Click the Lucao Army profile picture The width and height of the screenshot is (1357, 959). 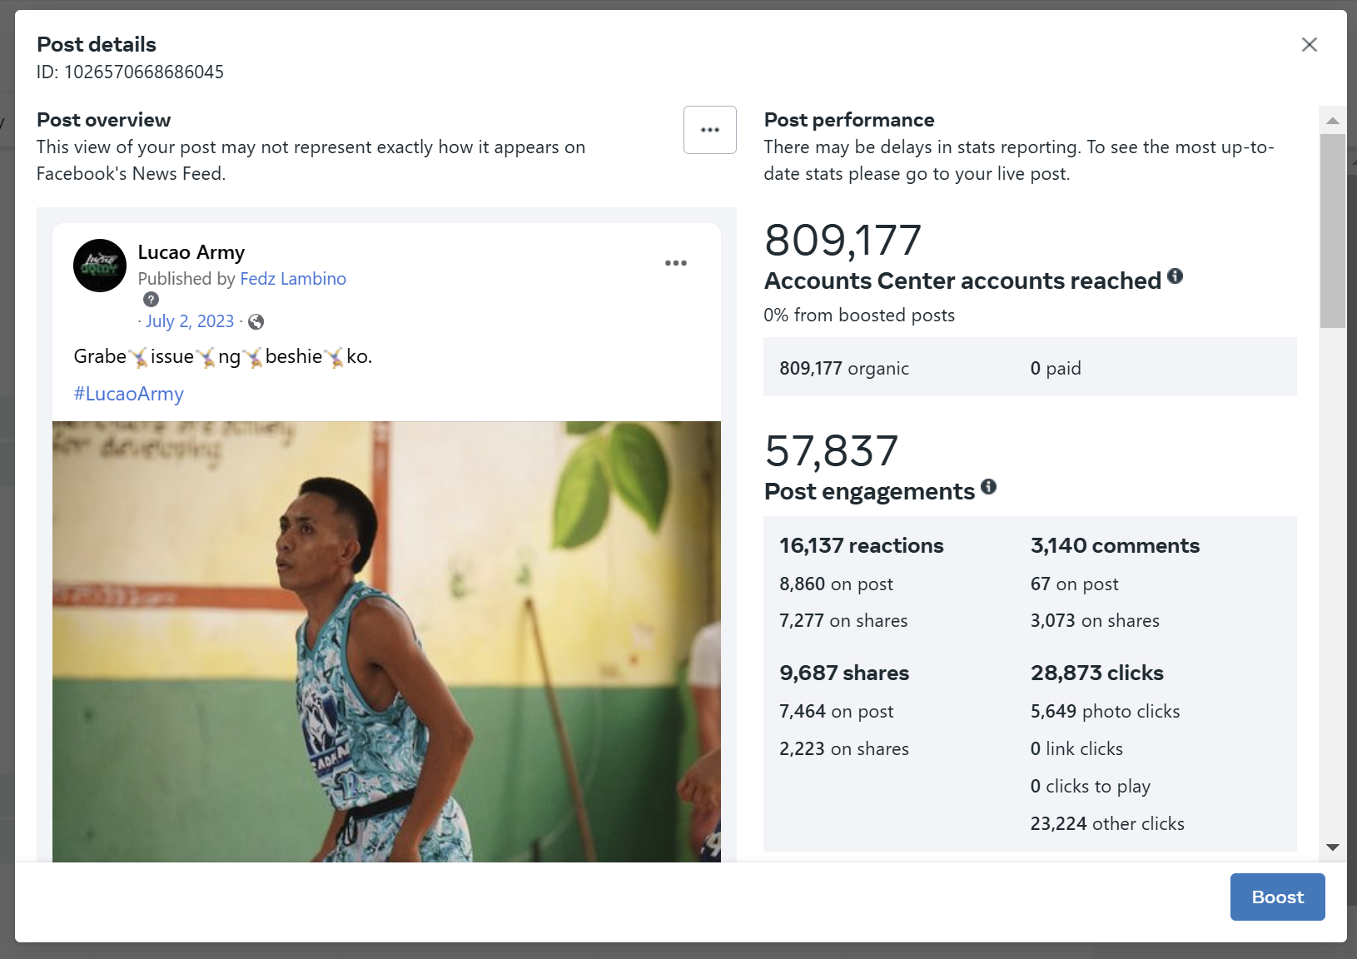100,266
